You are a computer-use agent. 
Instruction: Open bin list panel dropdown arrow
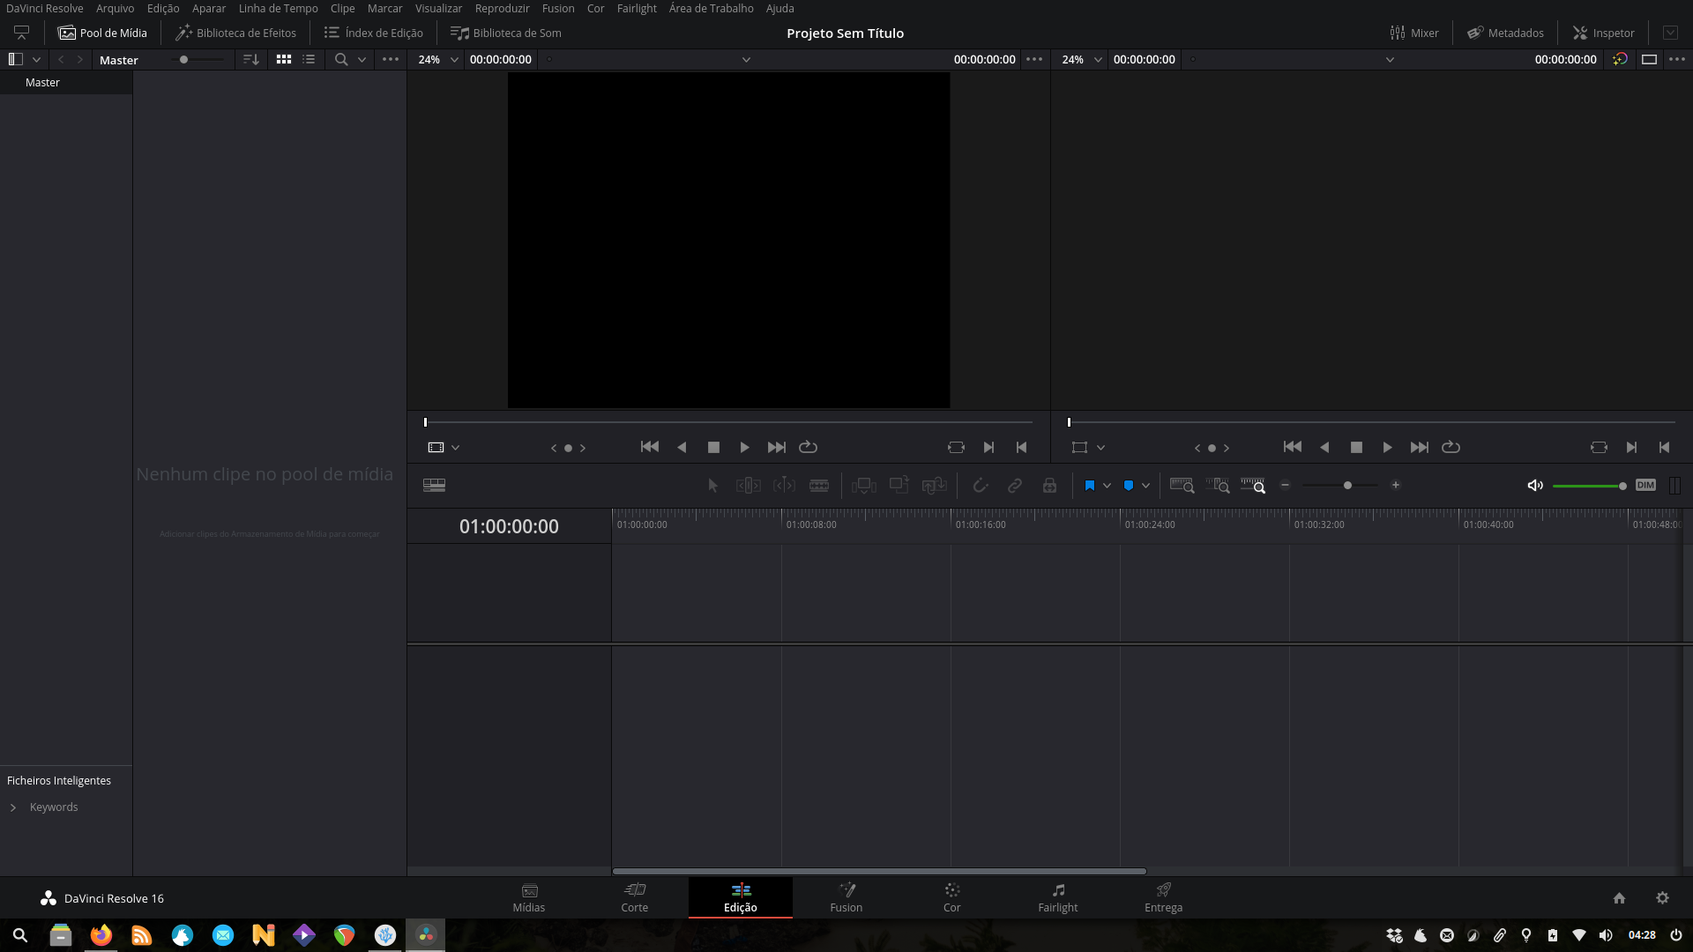pos(36,59)
